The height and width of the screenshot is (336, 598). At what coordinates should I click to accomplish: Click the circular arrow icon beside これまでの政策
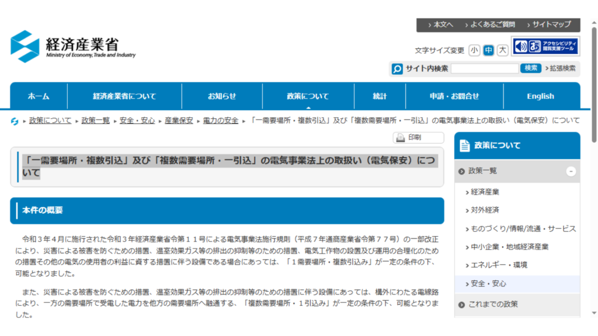coord(462,304)
